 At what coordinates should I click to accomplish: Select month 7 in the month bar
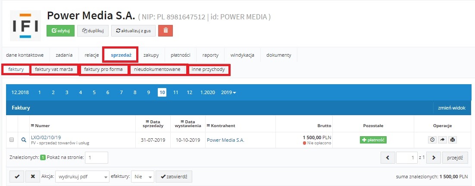121,92
